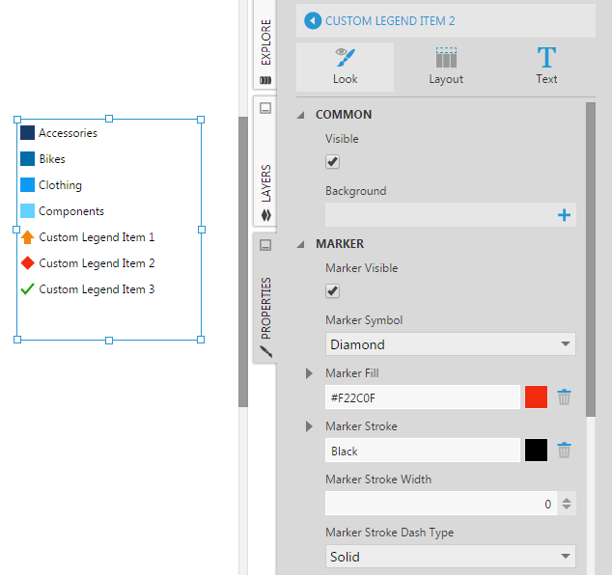Click the back arrow beside Custom Legend Item 2
This screenshot has width=612, height=575.
(x=312, y=20)
